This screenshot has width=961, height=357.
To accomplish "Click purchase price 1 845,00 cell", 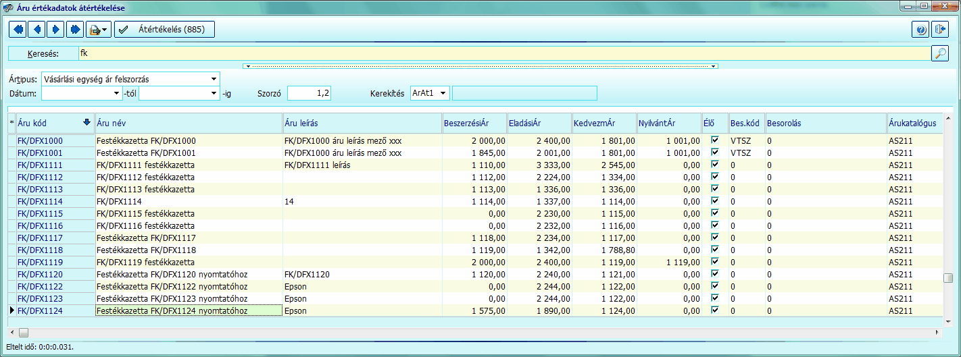I will click(474, 153).
